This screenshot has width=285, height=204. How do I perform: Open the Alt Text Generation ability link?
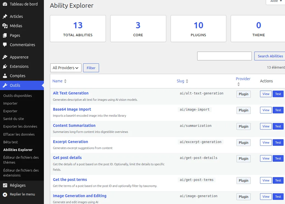pos(70,93)
